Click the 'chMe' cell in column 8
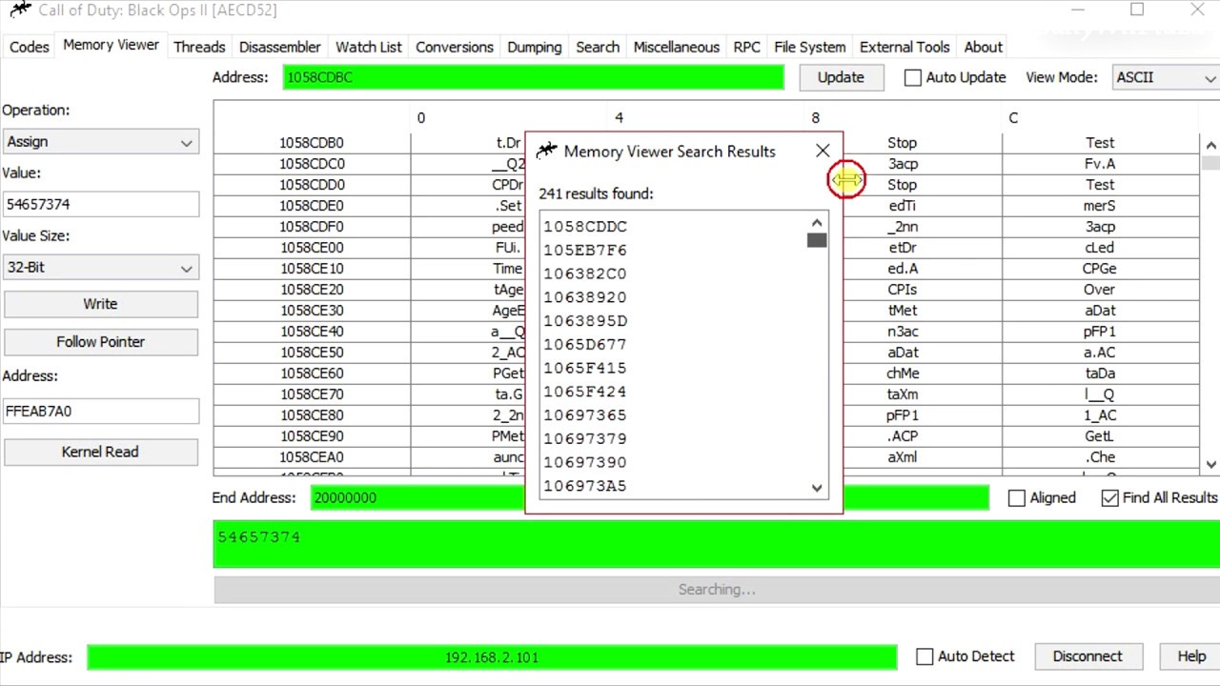This screenshot has width=1220, height=686. click(903, 373)
